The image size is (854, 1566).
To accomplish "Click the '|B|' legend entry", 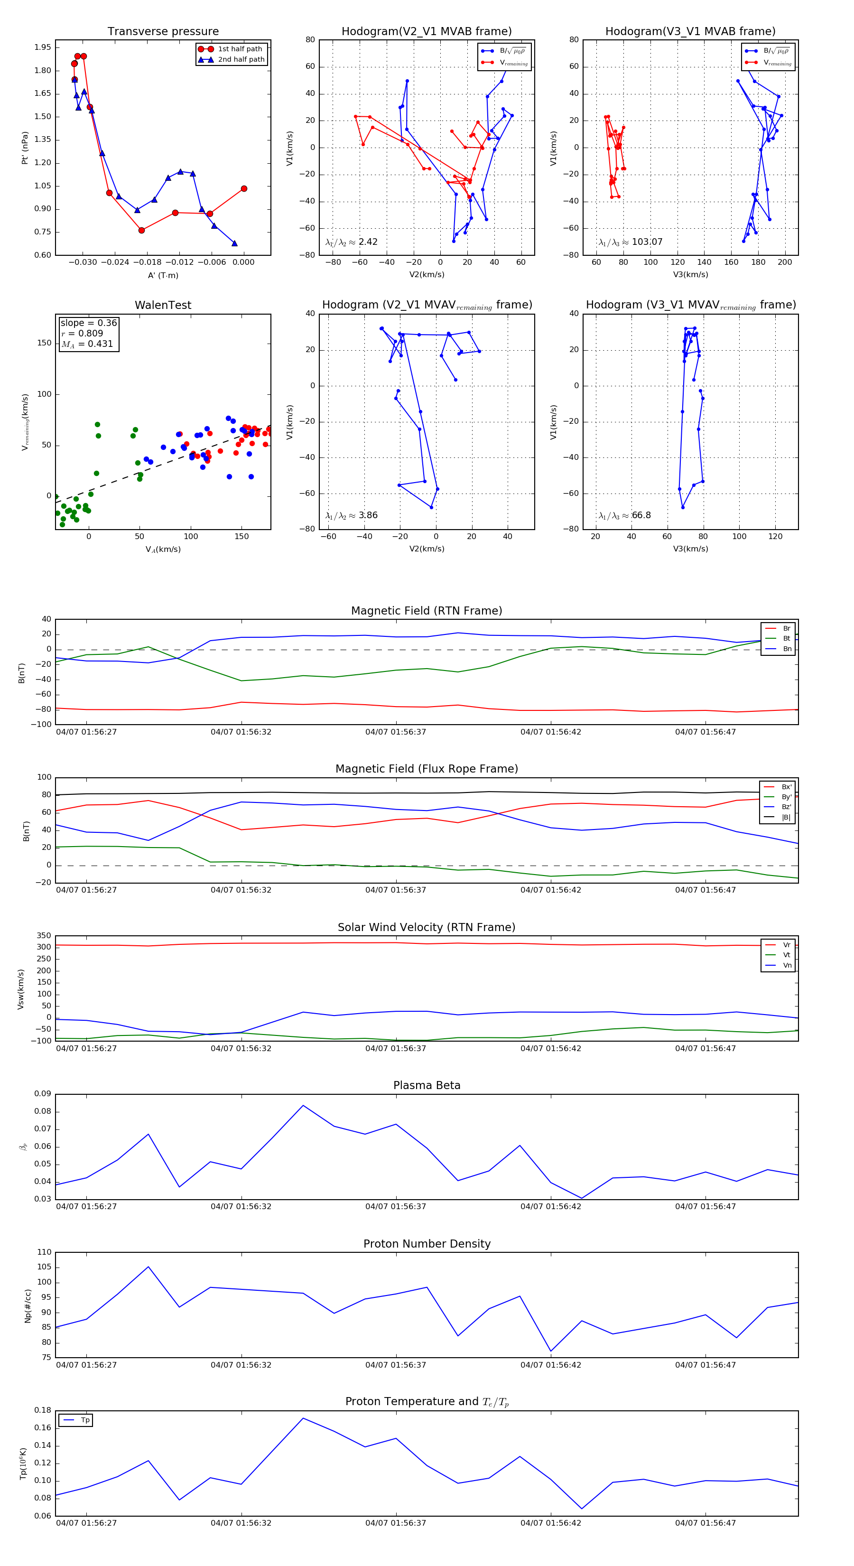I will [778, 818].
